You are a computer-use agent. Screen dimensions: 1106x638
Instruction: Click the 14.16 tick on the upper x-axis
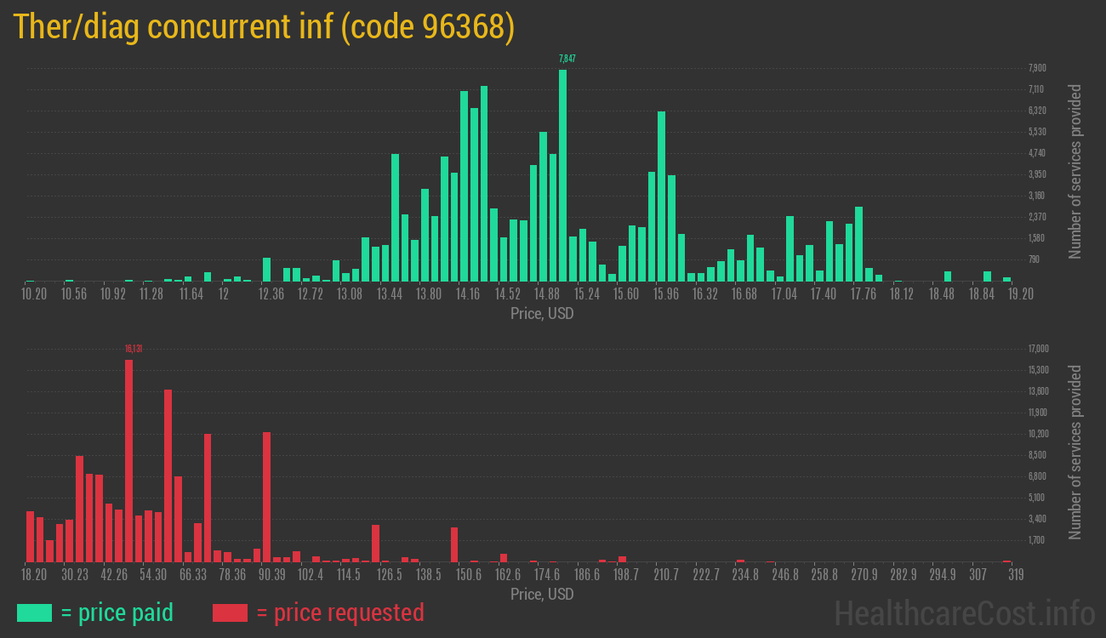[x=468, y=294]
